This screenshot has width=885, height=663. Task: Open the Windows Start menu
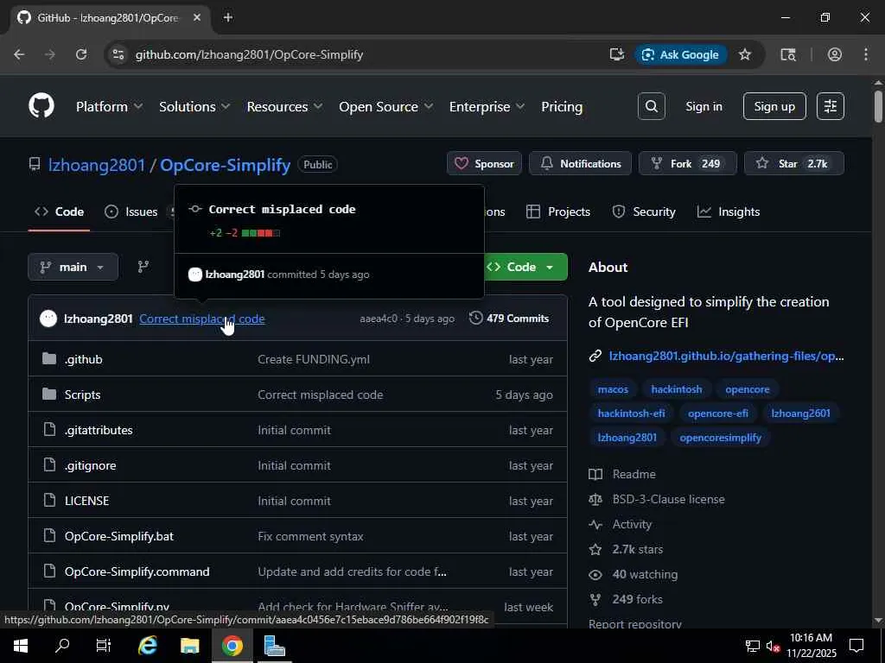coord(21,646)
